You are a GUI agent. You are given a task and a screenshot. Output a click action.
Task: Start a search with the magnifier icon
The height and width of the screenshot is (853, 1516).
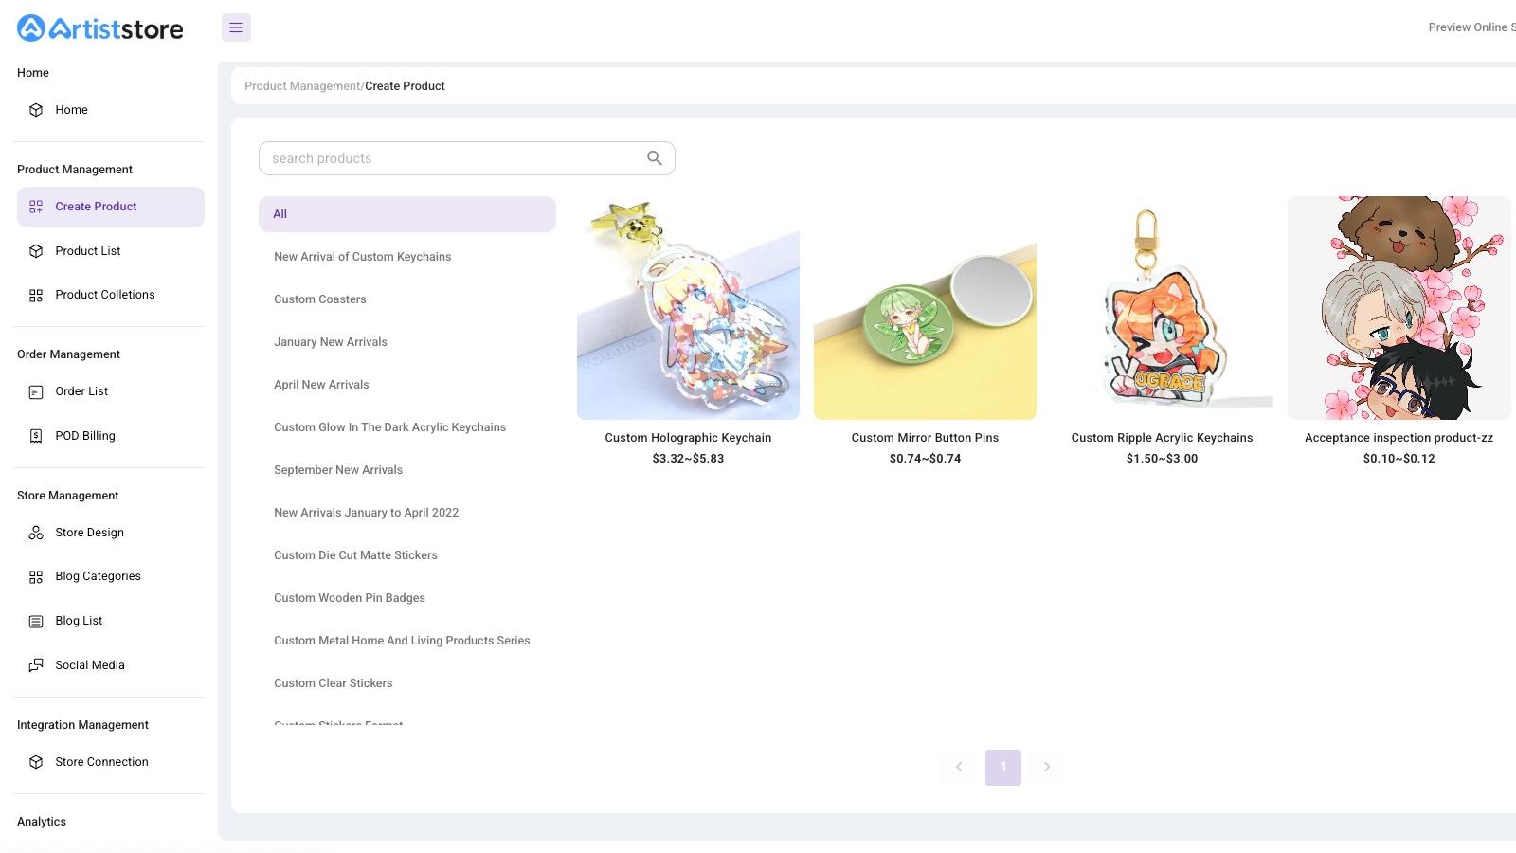point(654,157)
